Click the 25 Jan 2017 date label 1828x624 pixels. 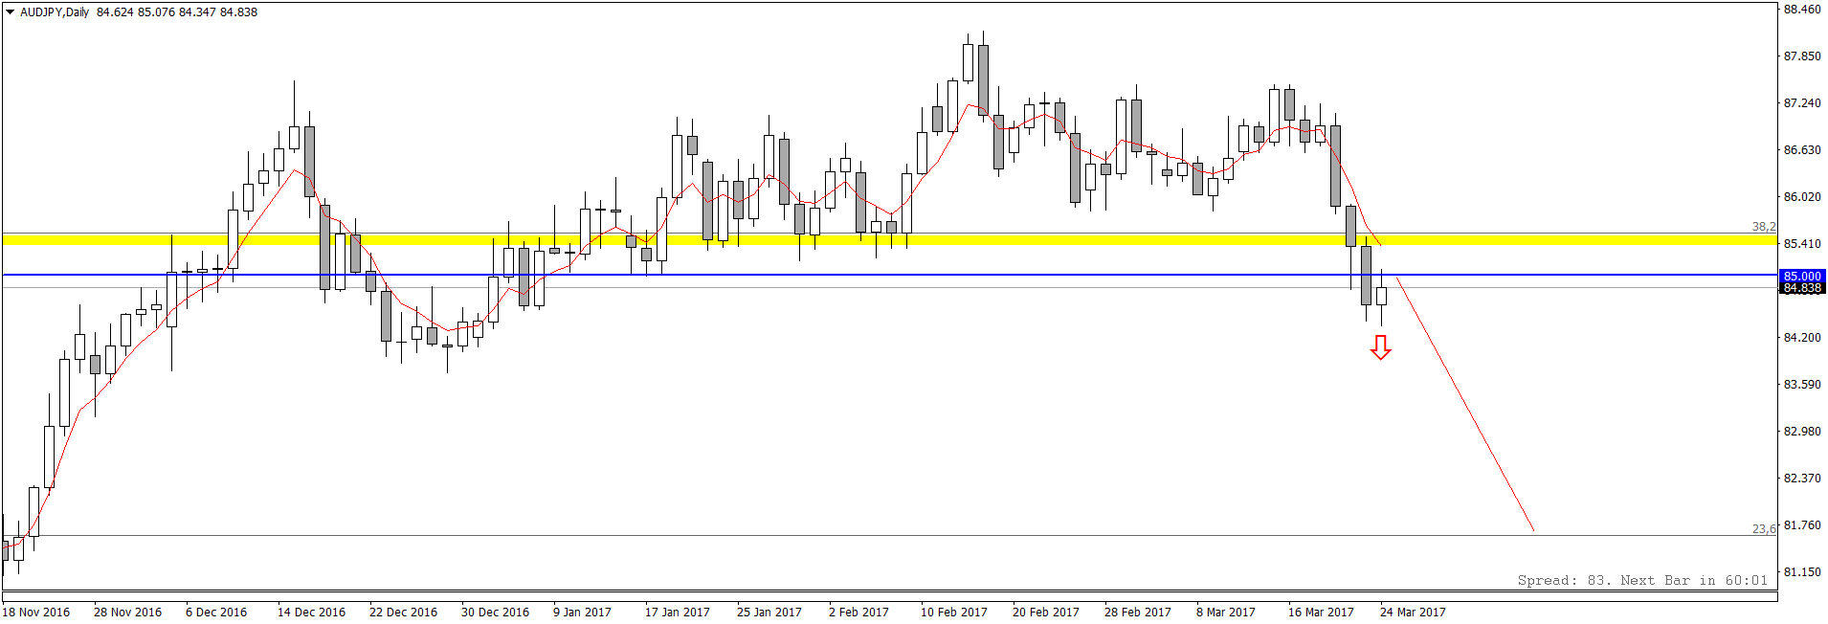[769, 613]
